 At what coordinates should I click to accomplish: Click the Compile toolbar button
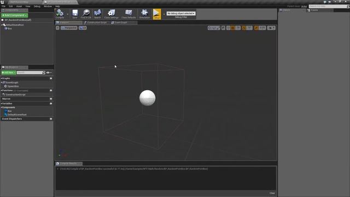click(x=60, y=14)
